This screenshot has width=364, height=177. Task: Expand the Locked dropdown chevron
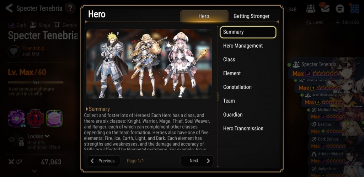(x=47, y=136)
